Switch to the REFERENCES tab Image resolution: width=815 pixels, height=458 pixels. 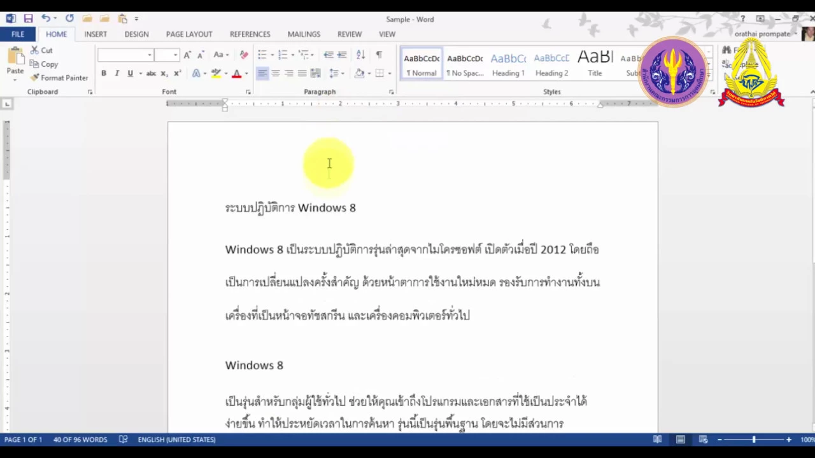[250, 34]
